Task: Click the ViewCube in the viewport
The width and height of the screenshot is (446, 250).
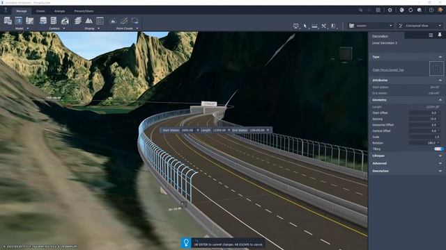Action: pyautogui.click(x=346, y=53)
